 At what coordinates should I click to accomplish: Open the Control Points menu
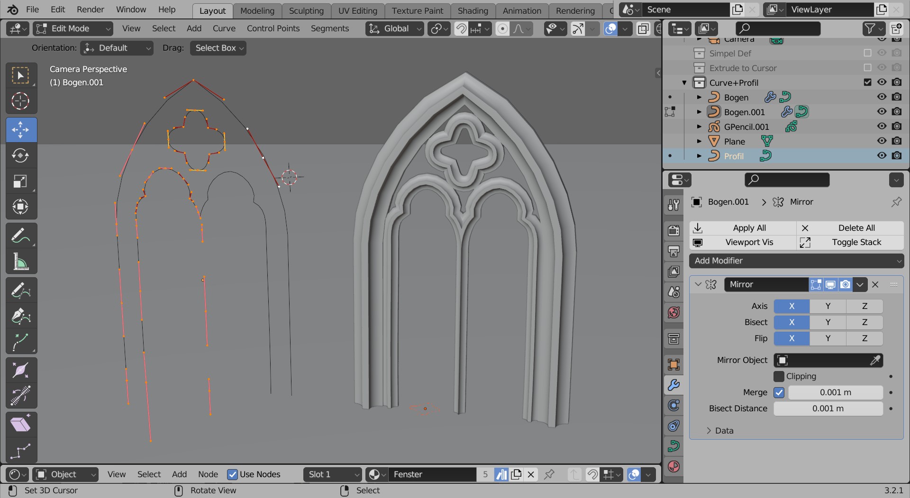click(x=273, y=28)
